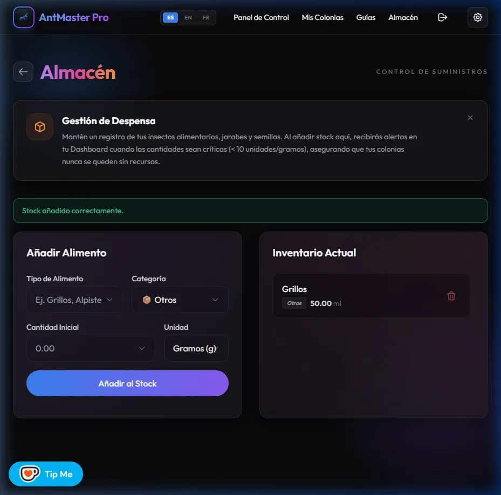The image size is (501, 495).
Task: Click the Cantidad Inicial input field
Action: (x=91, y=348)
